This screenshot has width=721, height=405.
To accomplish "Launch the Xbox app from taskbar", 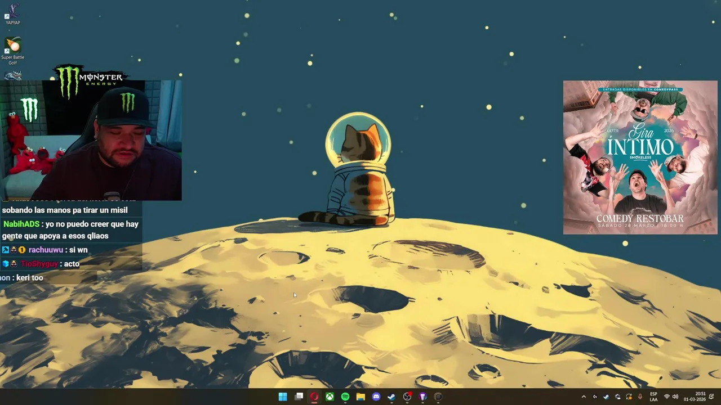I will click(330, 397).
